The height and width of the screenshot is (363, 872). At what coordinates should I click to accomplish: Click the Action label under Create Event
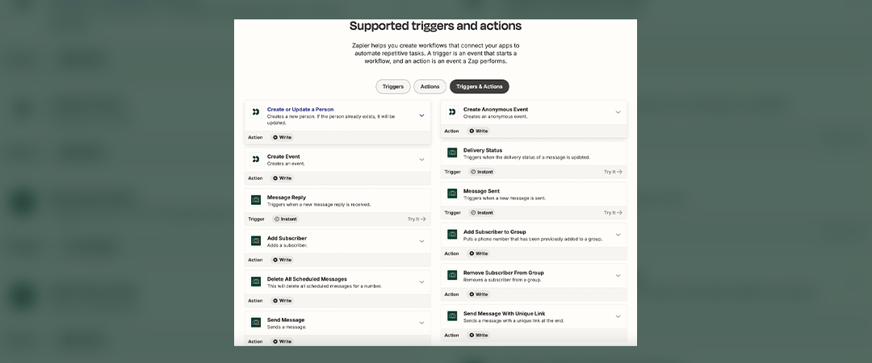click(255, 178)
